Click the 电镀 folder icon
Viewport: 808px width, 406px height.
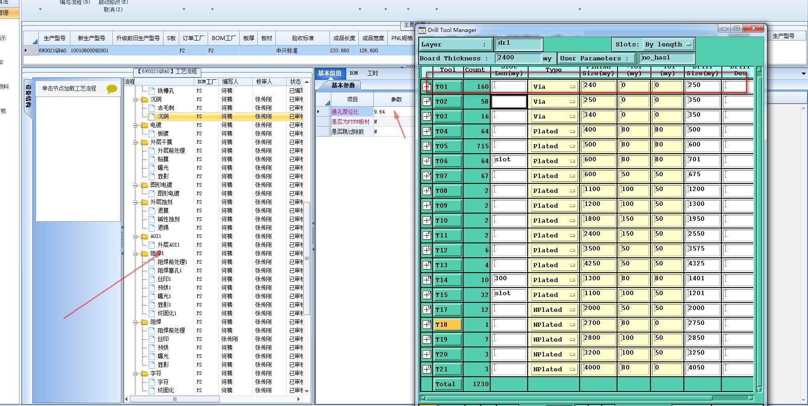[144, 125]
